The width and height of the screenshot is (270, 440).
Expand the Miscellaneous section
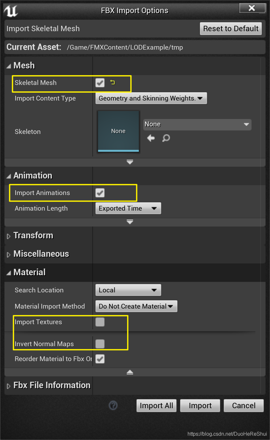[9, 254]
